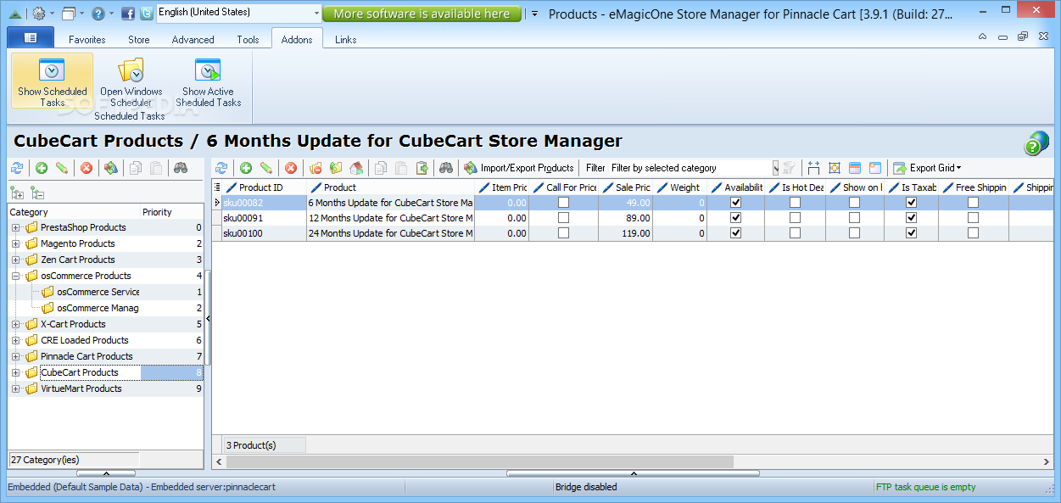Open Filter by selected category dropdown
The image size is (1061, 503).
775,168
